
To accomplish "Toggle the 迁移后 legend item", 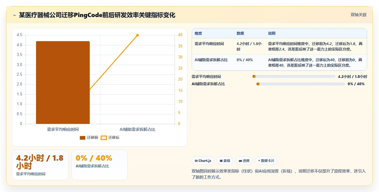I will [110, 138].
